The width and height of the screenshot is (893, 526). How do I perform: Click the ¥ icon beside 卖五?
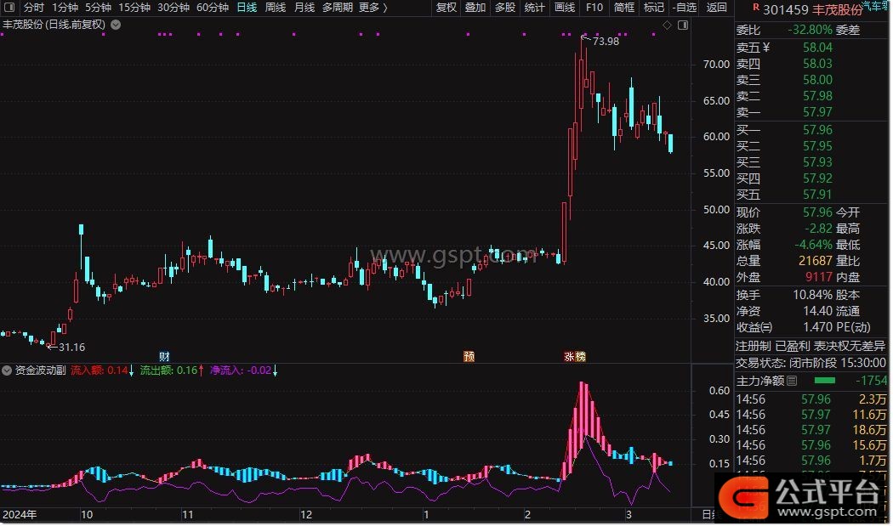[x=766, y=48]
